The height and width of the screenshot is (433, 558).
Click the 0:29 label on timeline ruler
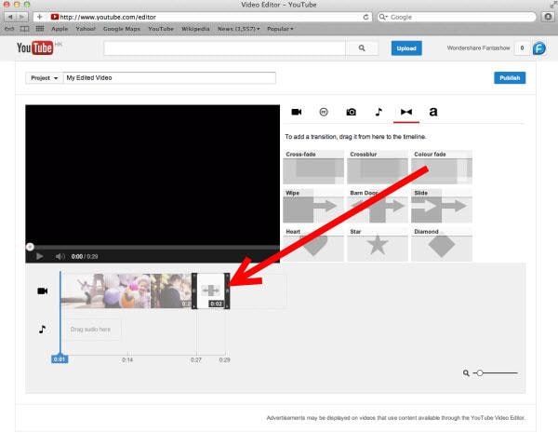(224, 360)
